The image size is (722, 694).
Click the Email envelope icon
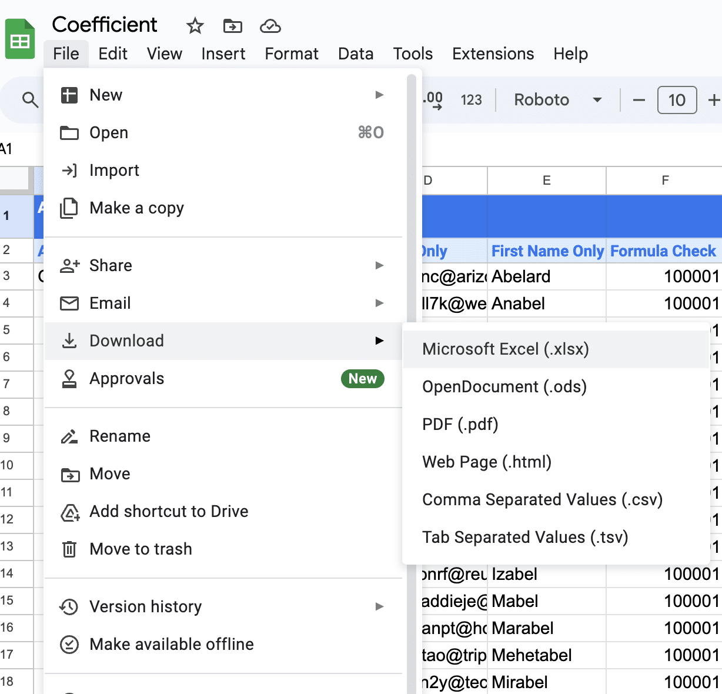pos(69,303)
